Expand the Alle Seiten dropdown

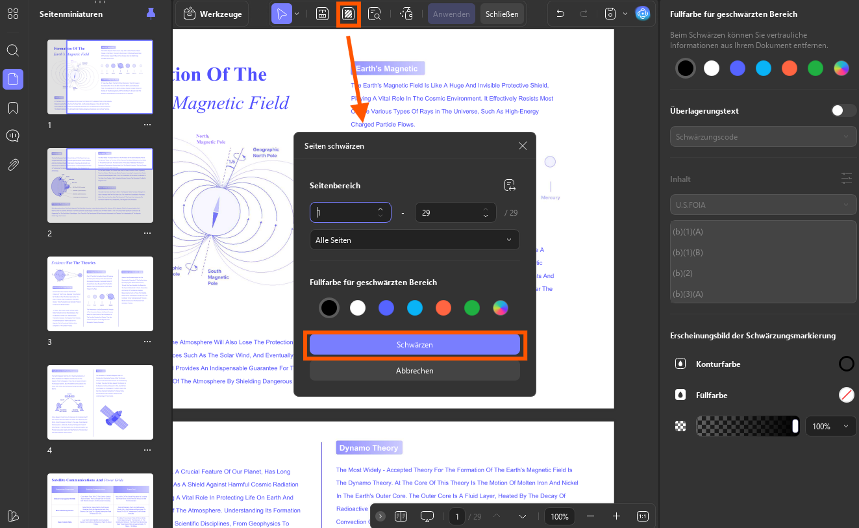pos(415,240)
